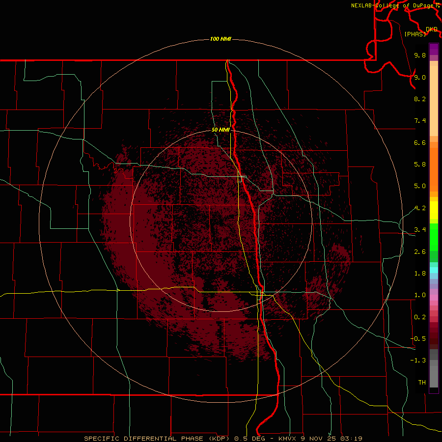Image resolution: width=442 pixels, height=442 pixels.
Task: Click the 8.2 color scale value
Action: pos(420,99)
